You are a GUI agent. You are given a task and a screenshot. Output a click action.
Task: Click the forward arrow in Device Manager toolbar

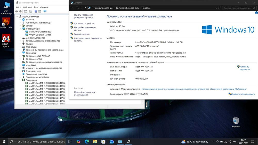click(x=20, y=11)
